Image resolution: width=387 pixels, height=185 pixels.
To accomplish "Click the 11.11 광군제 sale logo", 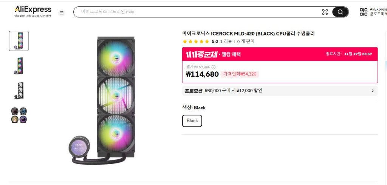I will 201,54.
